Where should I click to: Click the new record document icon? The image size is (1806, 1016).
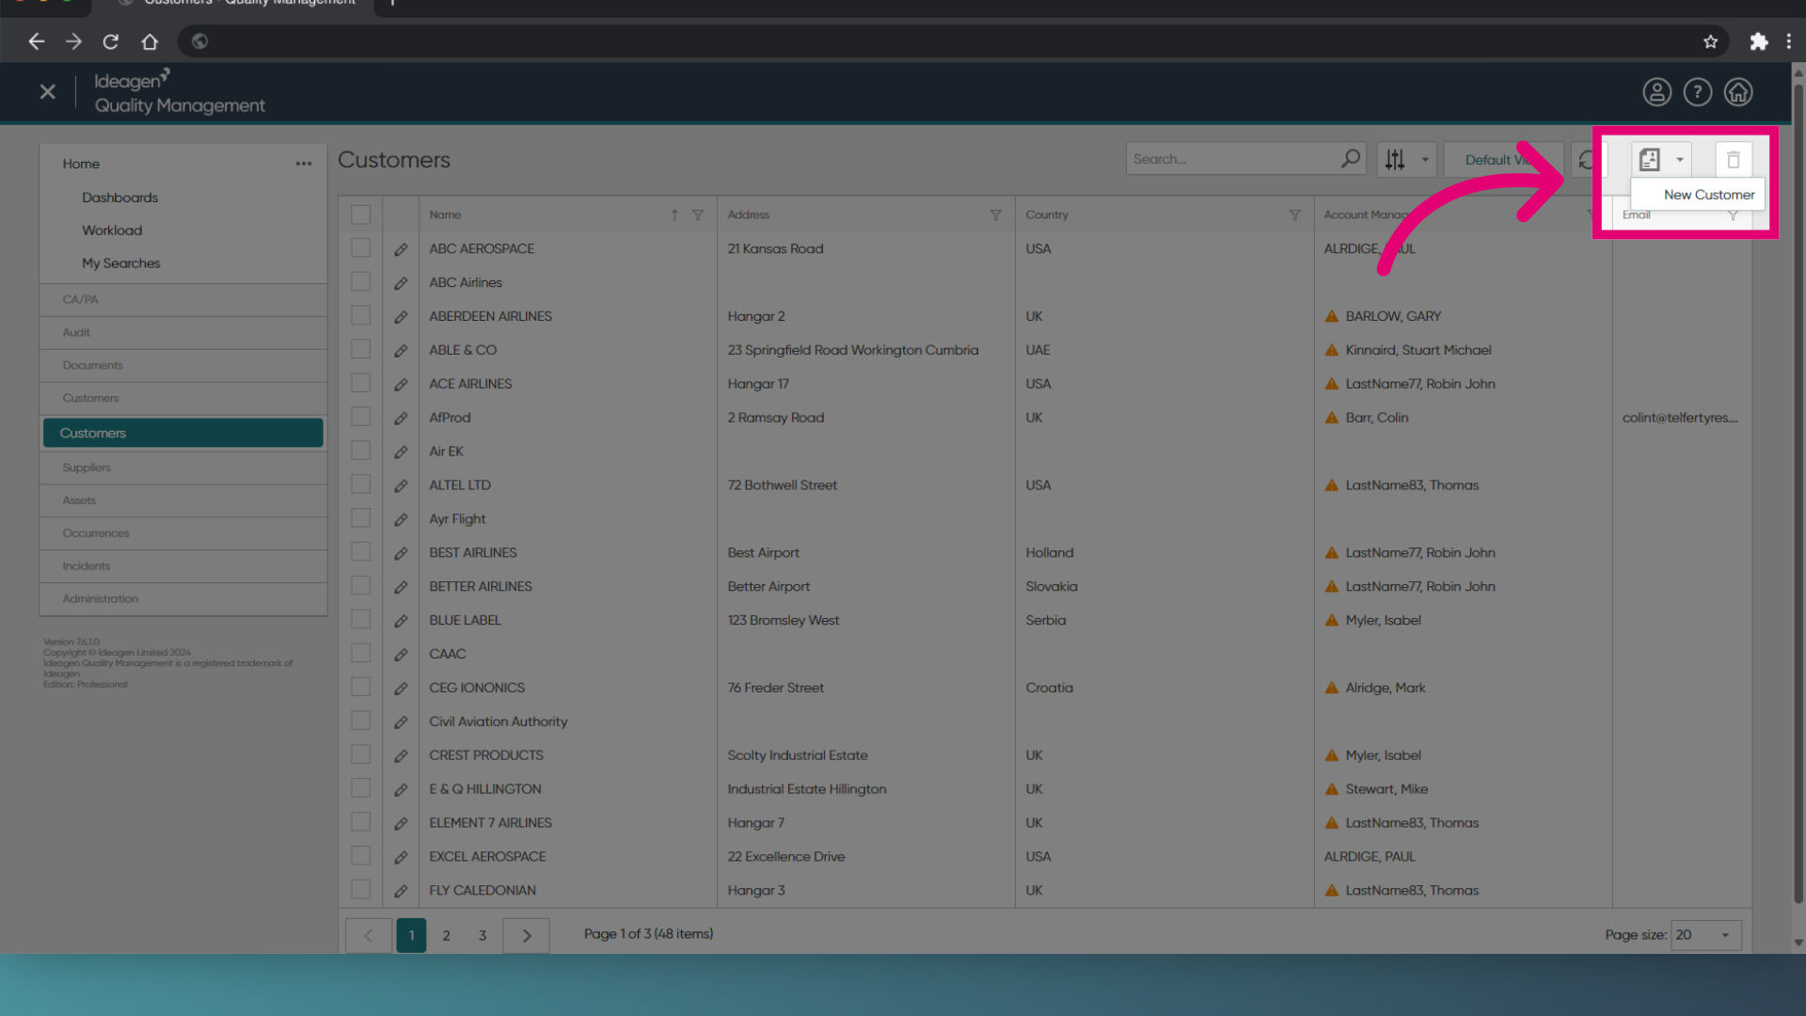point(1649,160)
